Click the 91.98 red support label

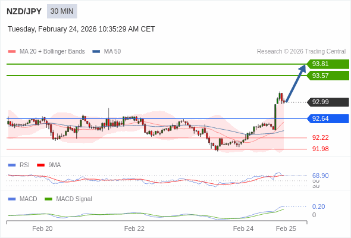point(320,149)
